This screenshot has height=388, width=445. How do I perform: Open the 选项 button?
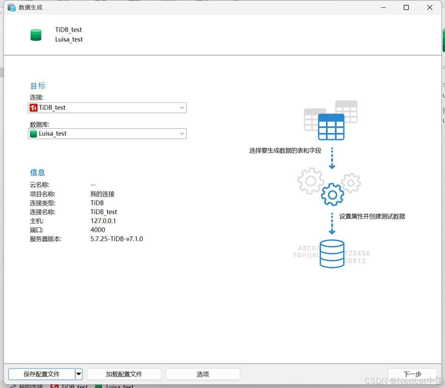203,374
